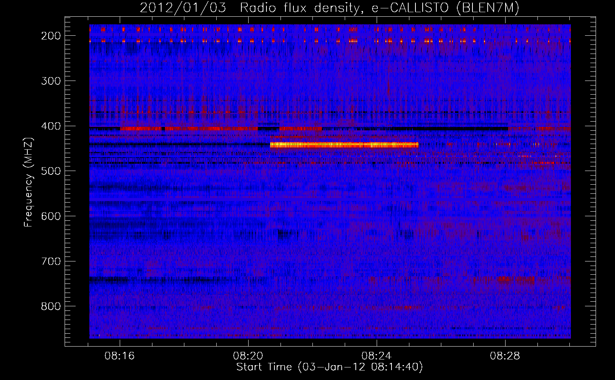615x380 pixels.
Task: Click the 600 frequency tick label
Action: 51,216
